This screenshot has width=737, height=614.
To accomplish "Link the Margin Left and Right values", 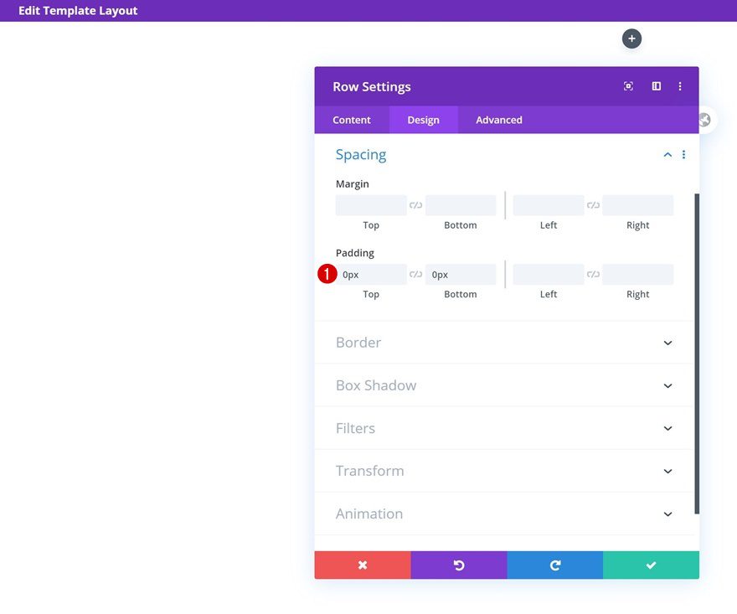I will coord(592,204).
